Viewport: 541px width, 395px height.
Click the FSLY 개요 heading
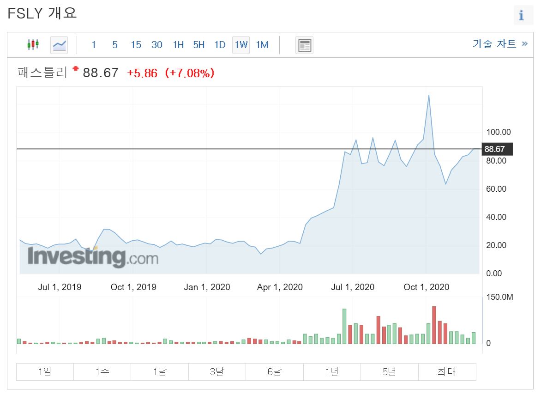click(42, 13)
